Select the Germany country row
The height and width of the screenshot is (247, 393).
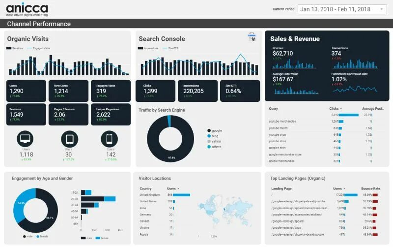coord(166,215)
